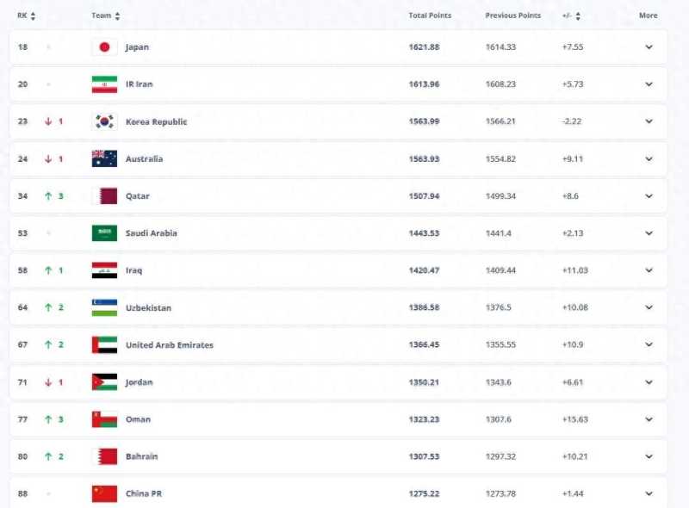Click the Japan flag icon

click(104, 47)
